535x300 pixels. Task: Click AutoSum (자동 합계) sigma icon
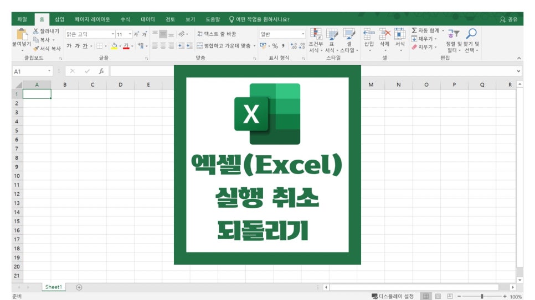click(x=414, y=30)
